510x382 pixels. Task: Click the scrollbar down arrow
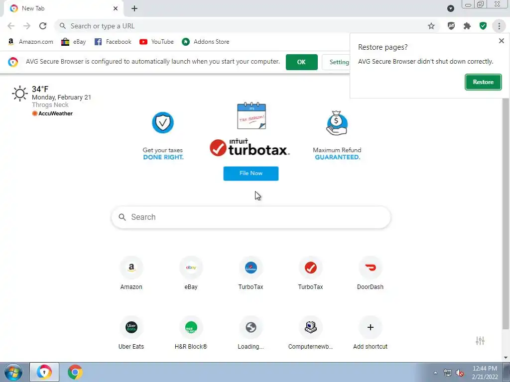(506, 357)
